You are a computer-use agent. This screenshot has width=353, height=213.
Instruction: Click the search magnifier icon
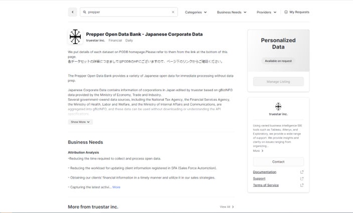84,12
